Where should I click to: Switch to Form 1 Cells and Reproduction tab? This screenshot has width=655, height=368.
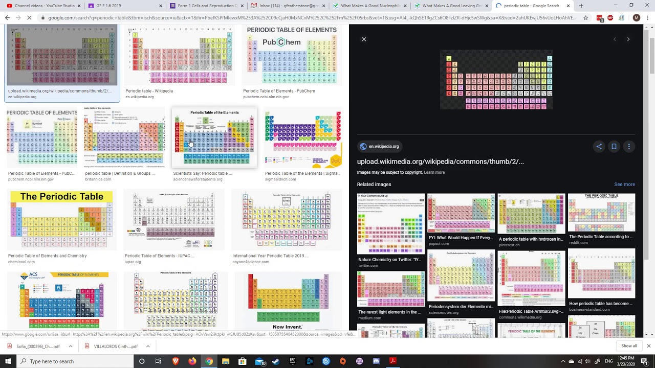coord(206,6)
